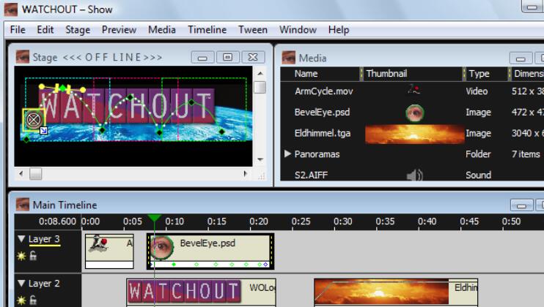Open the Stage menu

point(78,30)
